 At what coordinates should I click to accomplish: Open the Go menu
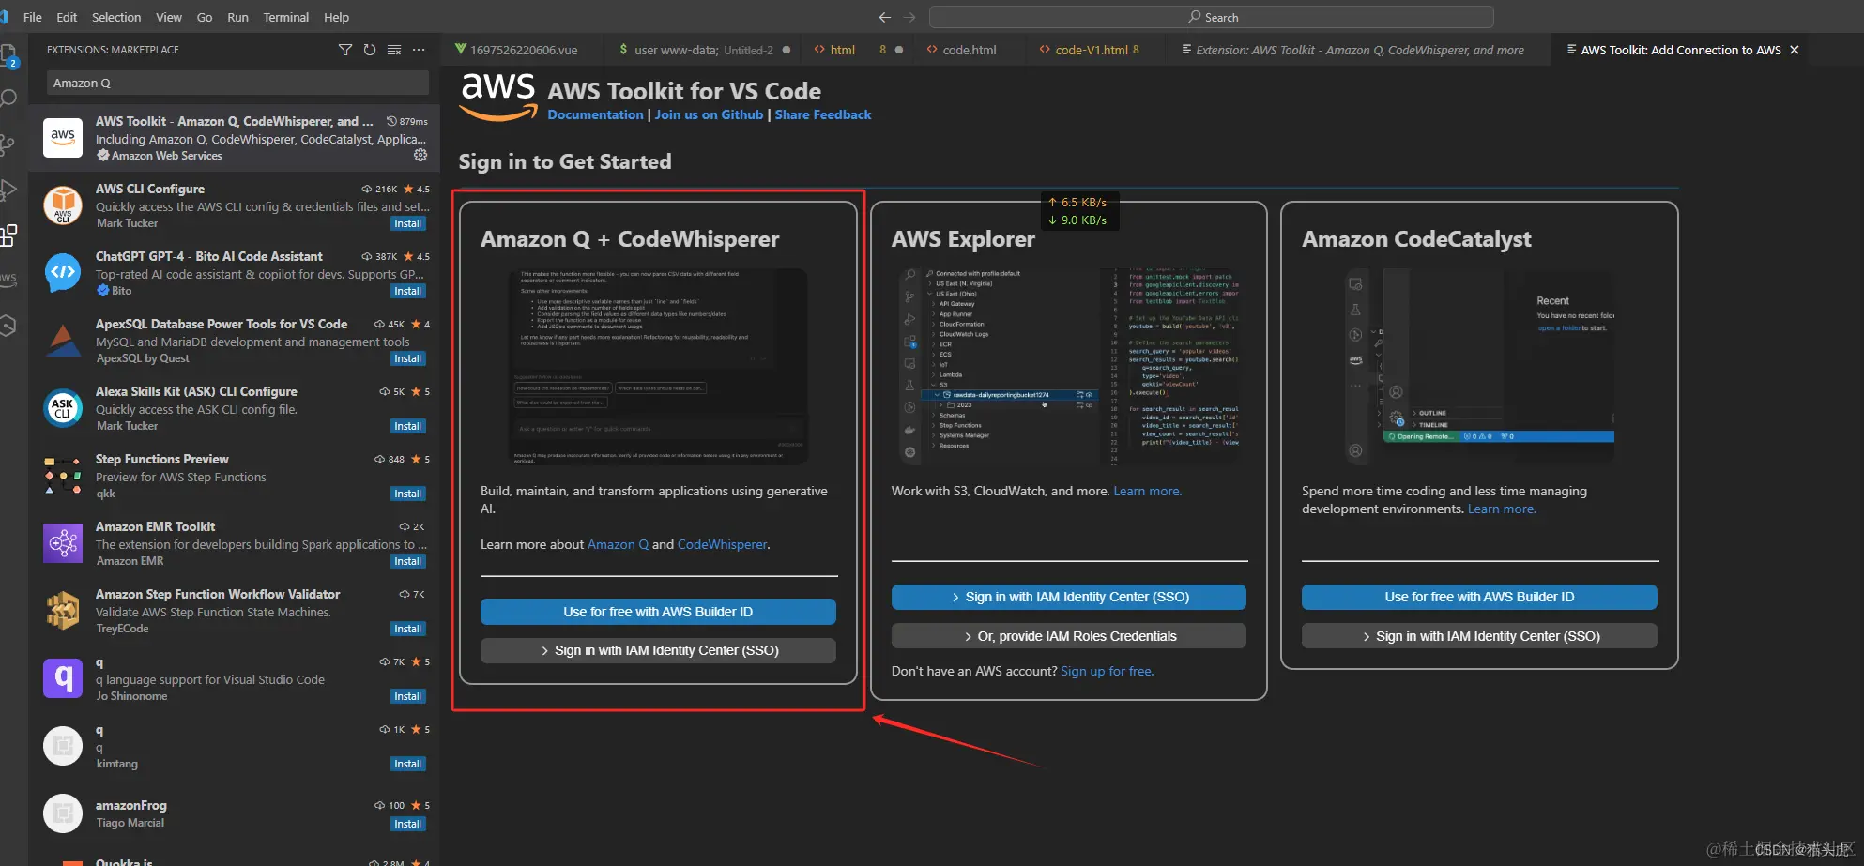(x=205, y=17)
